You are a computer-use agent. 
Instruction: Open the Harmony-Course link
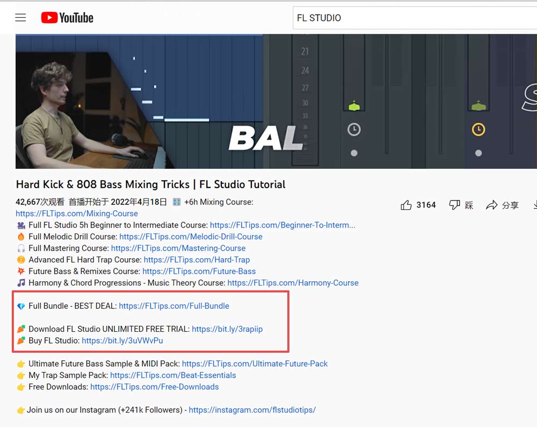[293, 283]
